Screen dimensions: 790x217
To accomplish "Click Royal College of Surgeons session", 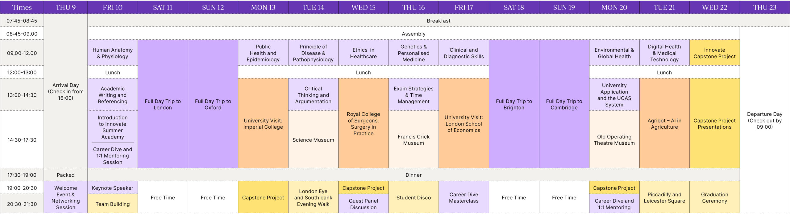I will 363,124.
